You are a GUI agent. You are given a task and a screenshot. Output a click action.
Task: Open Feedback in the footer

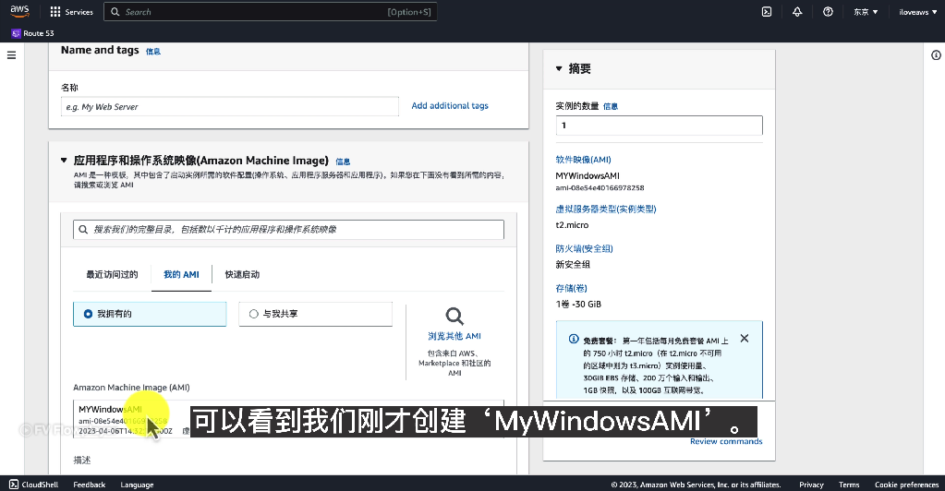point(90,485)
